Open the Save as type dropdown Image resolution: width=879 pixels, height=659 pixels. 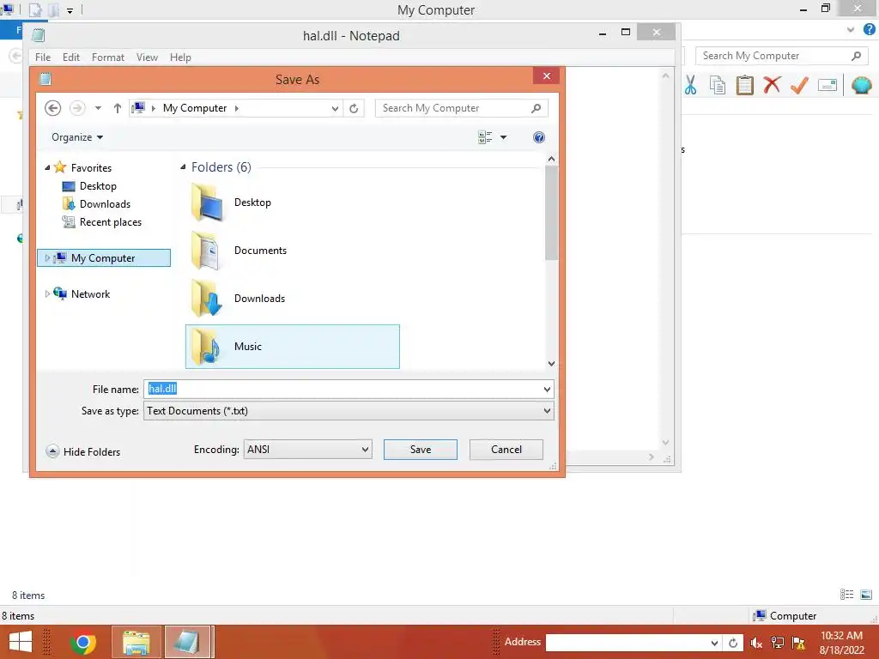(547, 411)
